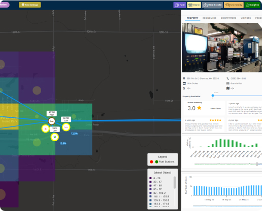Click the visitor activity range slider handle
Image resolution: width=262 pixels, height=211 pixels.
(x=257, y=164)
